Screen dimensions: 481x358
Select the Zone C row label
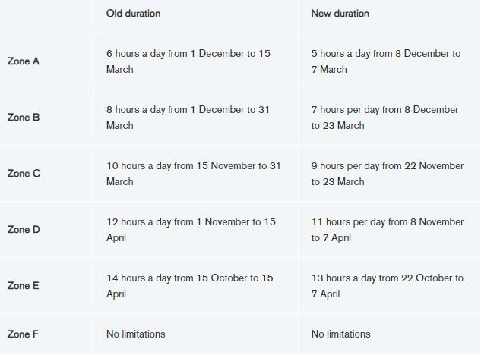point(24,174)
